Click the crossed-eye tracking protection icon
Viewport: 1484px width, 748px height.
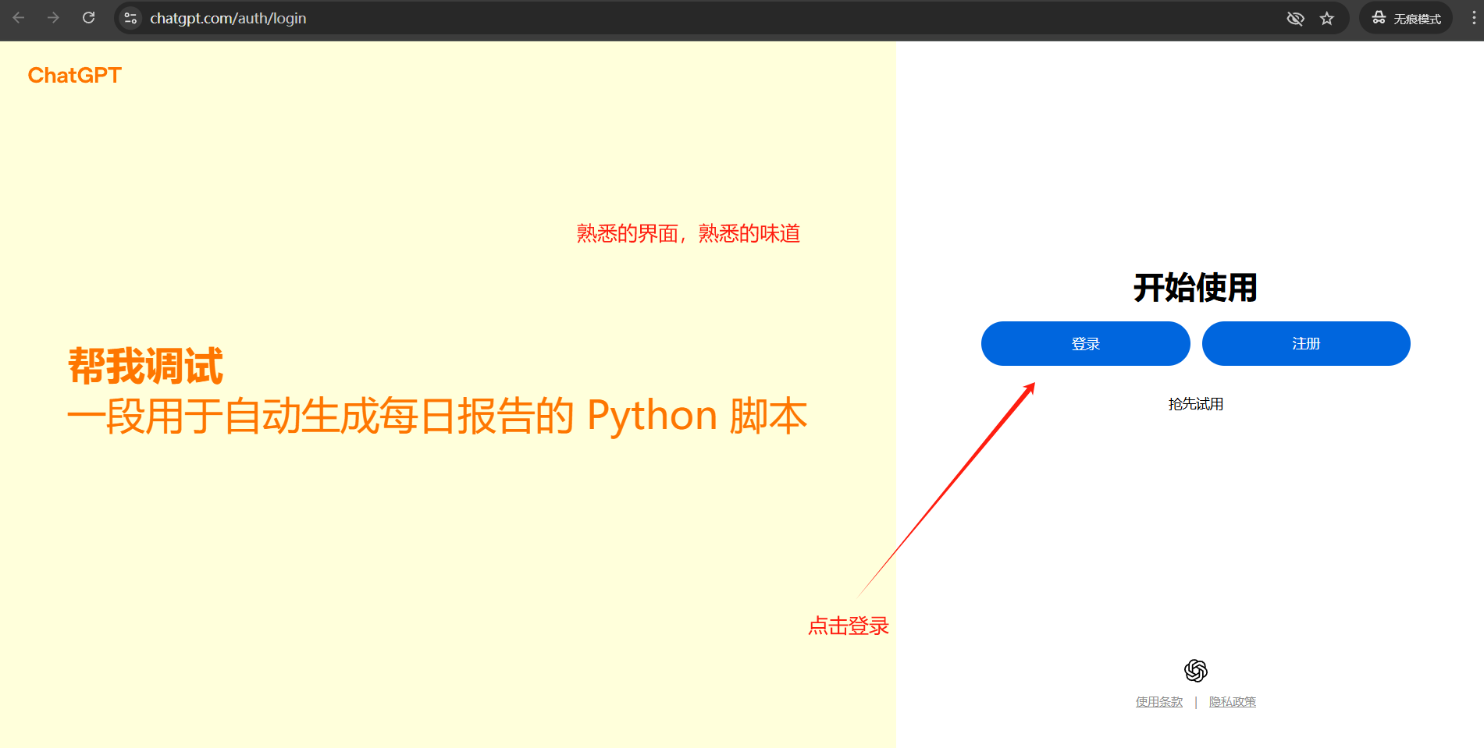(1295, 18)
